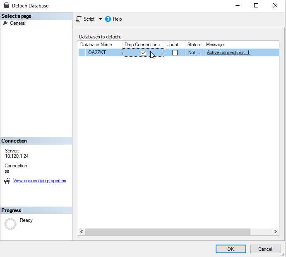Click the Status column header
This screenshot has width=286, height=257.
[195, 45]
